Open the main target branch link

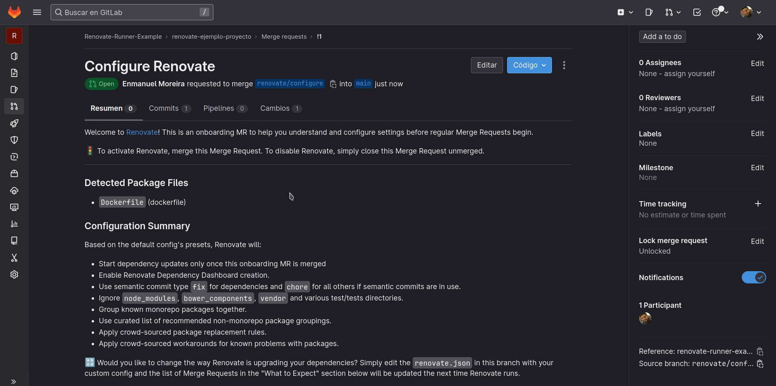pos(363,83)
